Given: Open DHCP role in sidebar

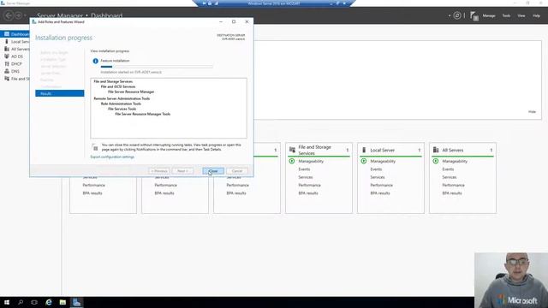Looking at the screenshot, I should (x=16, y=64).
